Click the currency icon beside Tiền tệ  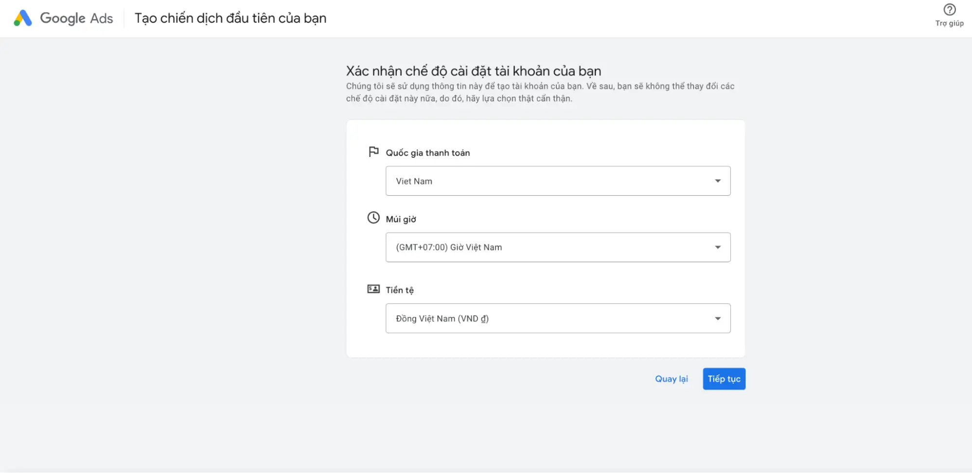tap(373, 289)
